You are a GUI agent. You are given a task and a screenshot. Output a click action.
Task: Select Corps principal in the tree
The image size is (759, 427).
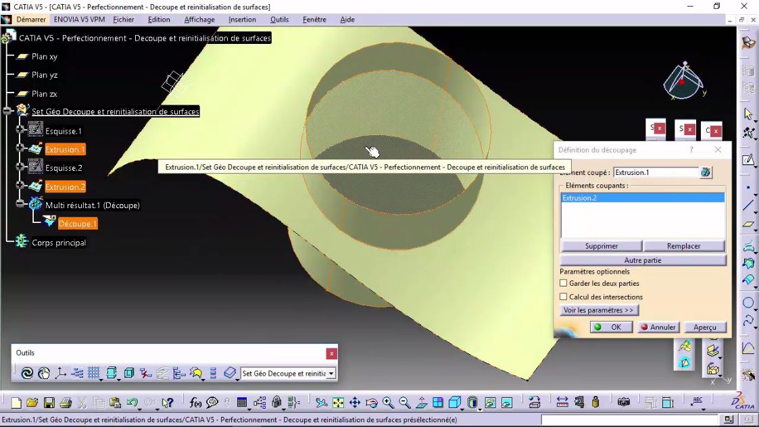[x=59, y=243]
